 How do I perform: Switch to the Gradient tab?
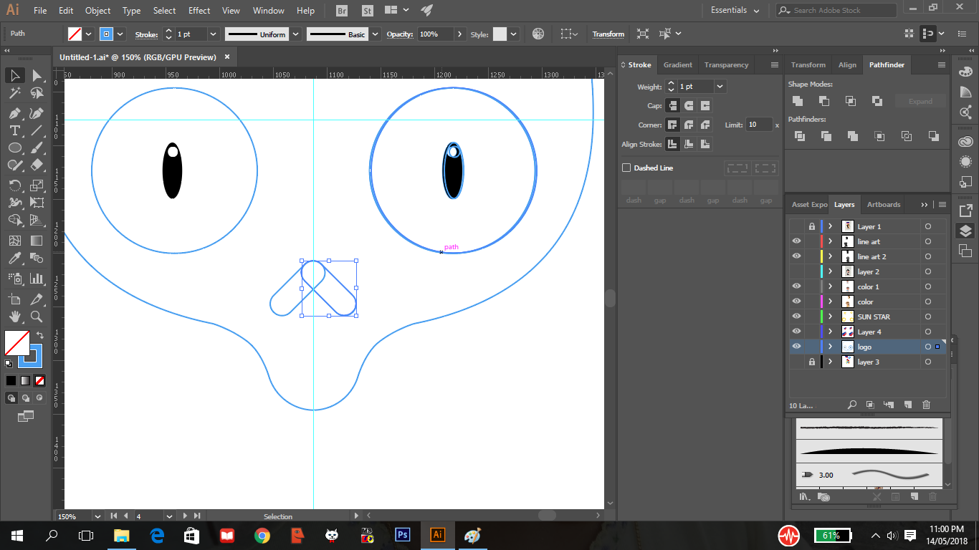point(677,64)
